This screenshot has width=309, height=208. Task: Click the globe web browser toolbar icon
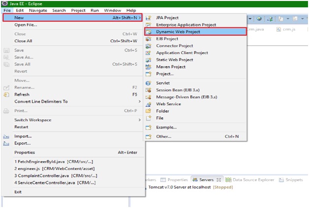point(259,19)
